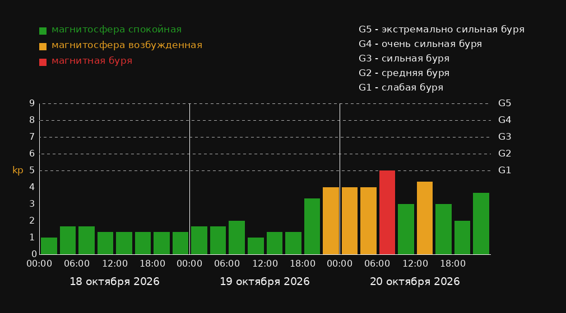Click the green legend square for calm magnetosphere

pos(43,31)
